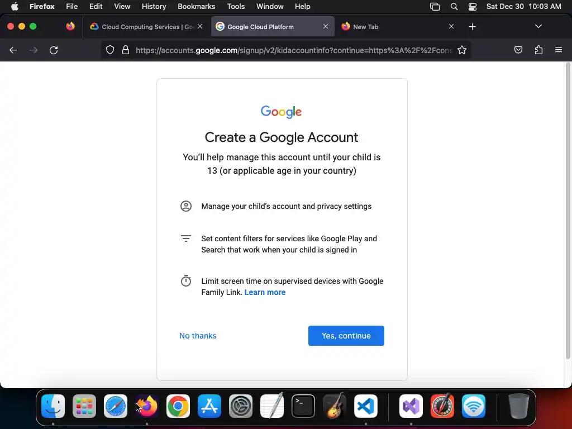Click the date and time display
The width and height of the screenshot is (572, 429).
523,6
